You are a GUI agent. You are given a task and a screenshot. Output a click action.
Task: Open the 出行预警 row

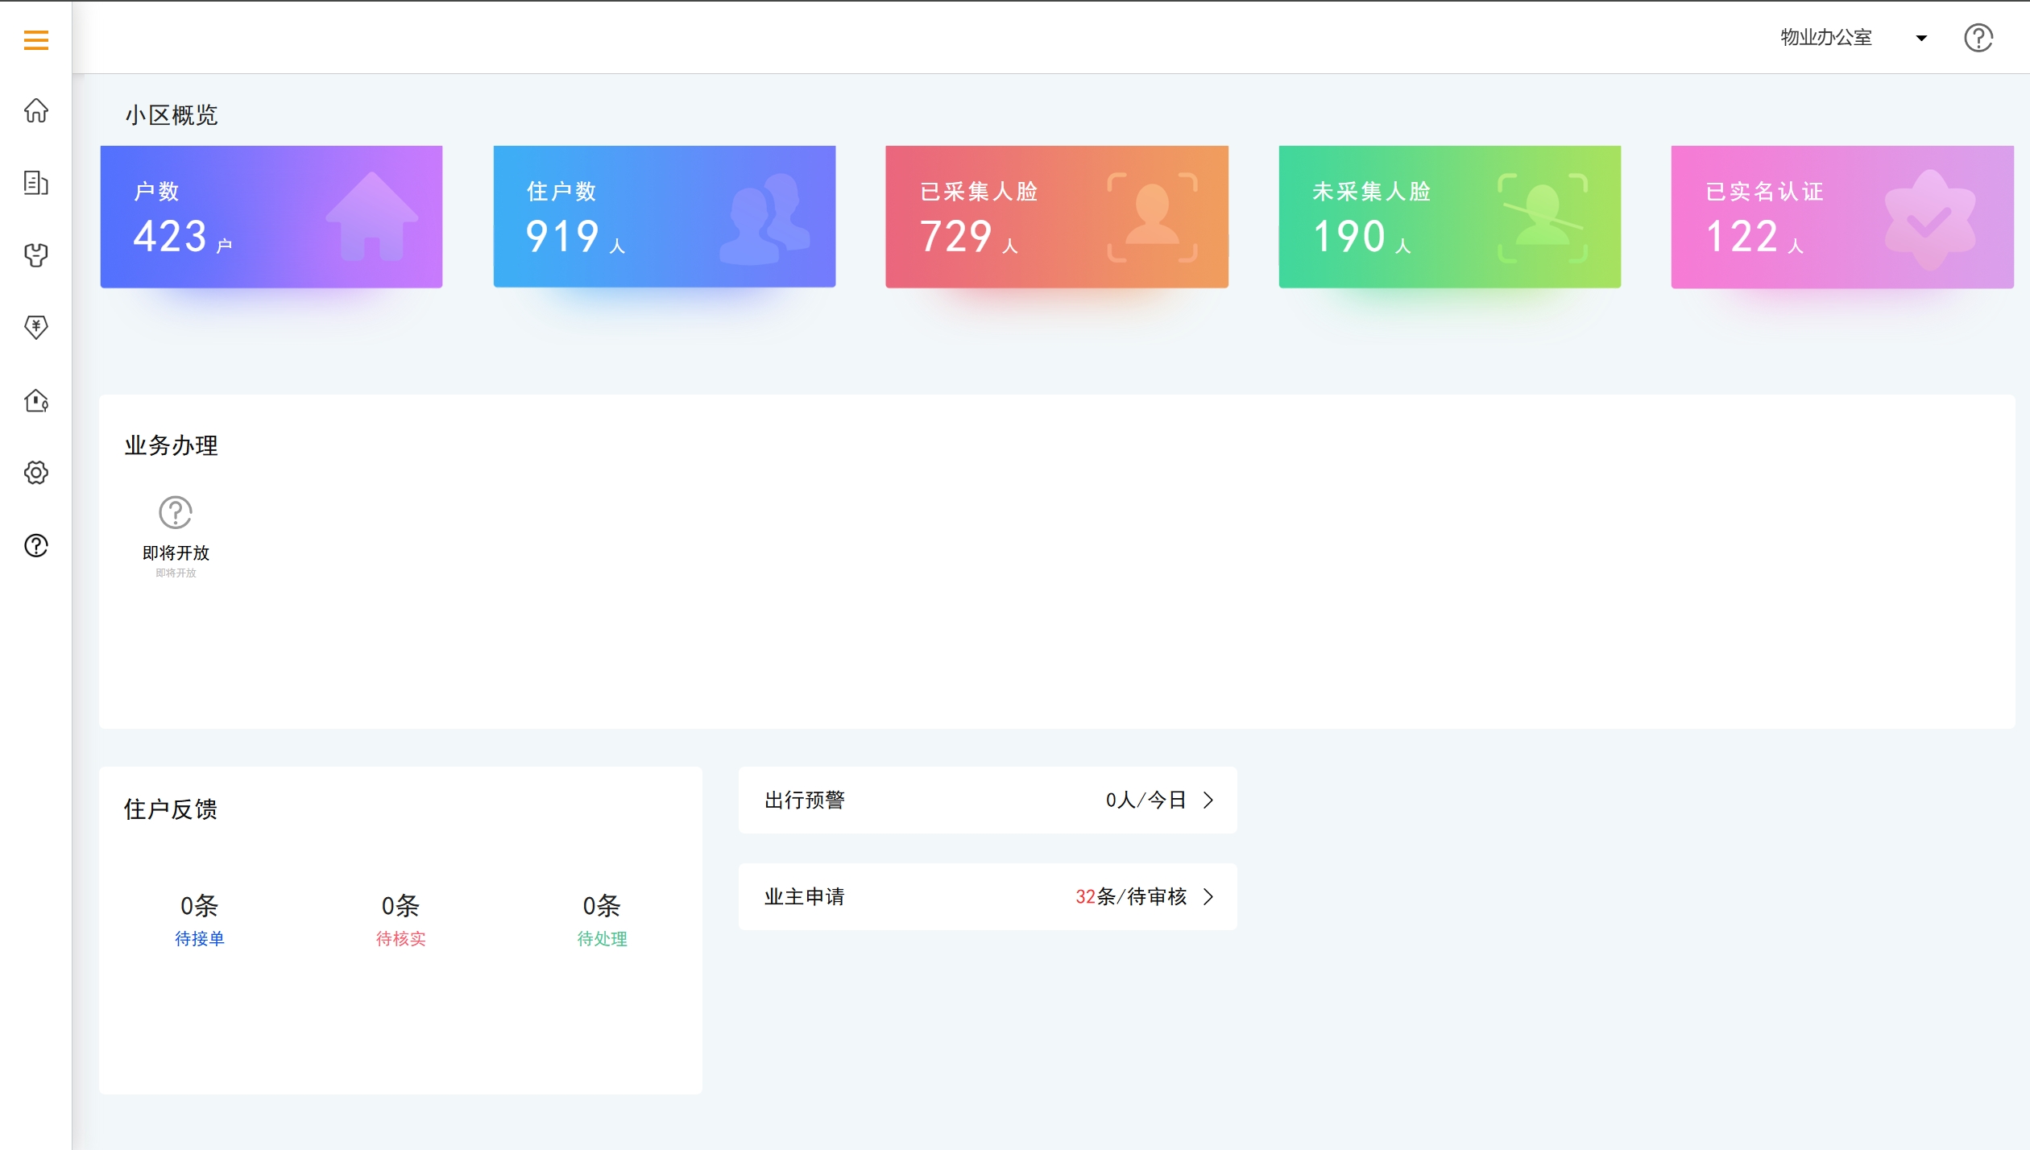(x=988, y=800)
